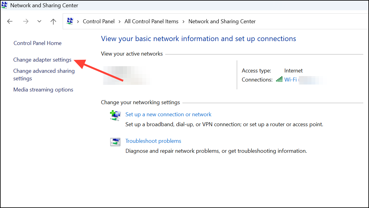The width and height of the screenshot is (369, 208).
Task: Click the Control Panel icon in the address bar
Action: (x=70, y=21)
